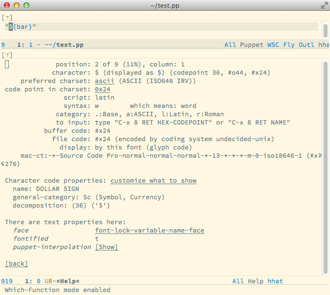330x295 pixels.
Task: Click the test.pp buffer name in mode line
Action: pyautogui.click(x=70, y=45)
